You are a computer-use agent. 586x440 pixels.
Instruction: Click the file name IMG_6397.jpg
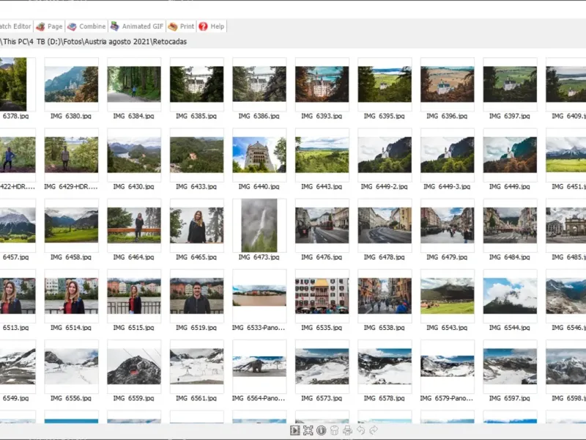coord(510,116)
